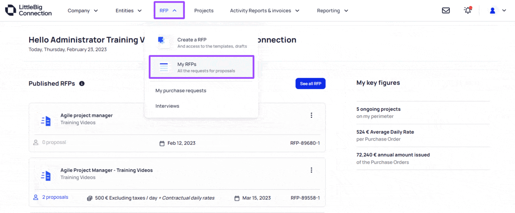Open the mail envelope icon
The image size is (515, 213).
click(446, 10)
